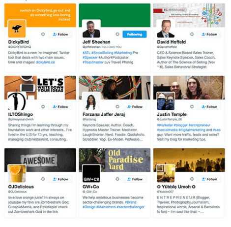This screenshot has height=227, width=231.
Task: Click gear icon on David Hoffeld card
Action: coord(192,34)
